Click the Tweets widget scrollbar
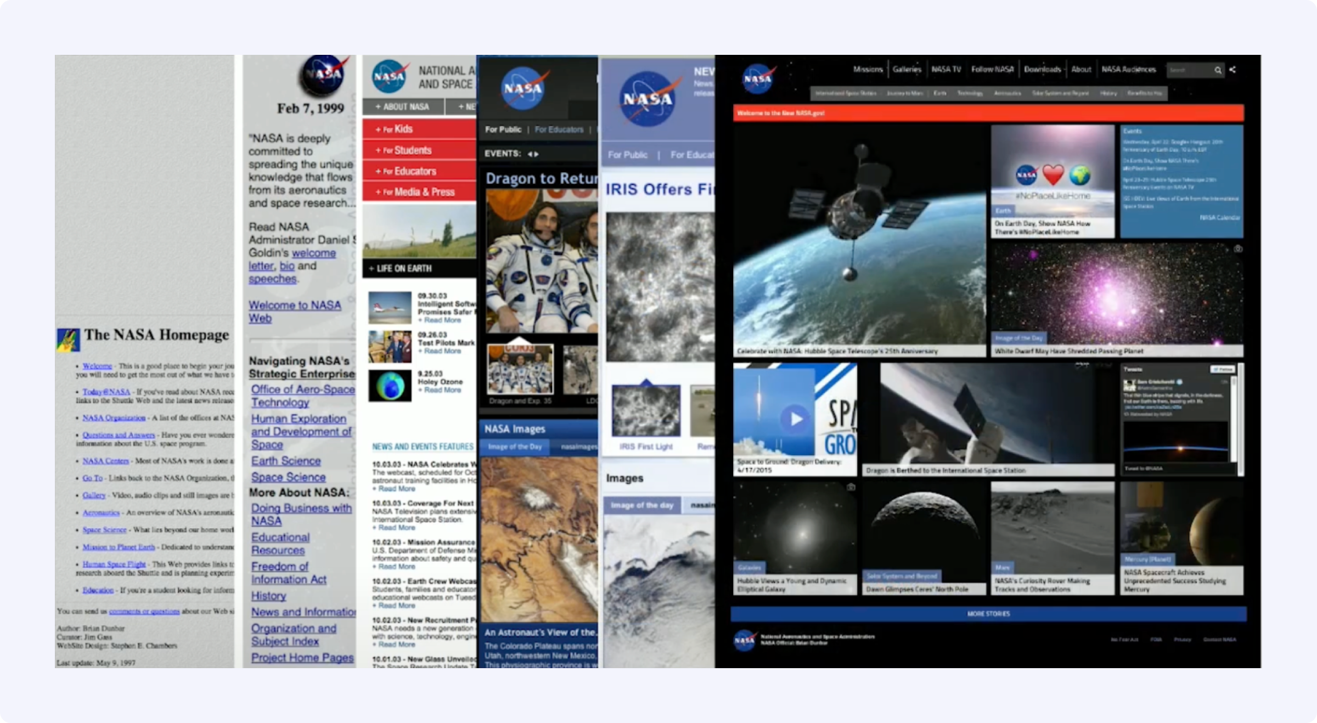Screen dimensions: 1317x723 (x=1234, y=420)
